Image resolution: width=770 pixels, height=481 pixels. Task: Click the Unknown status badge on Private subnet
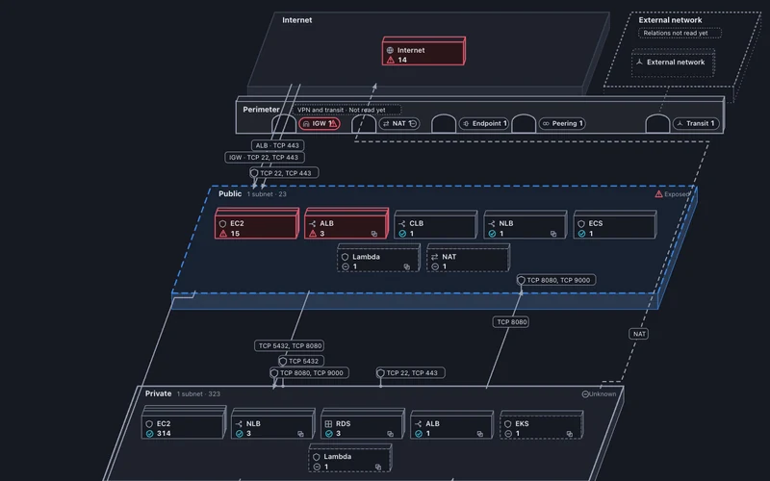click(599, 394)
